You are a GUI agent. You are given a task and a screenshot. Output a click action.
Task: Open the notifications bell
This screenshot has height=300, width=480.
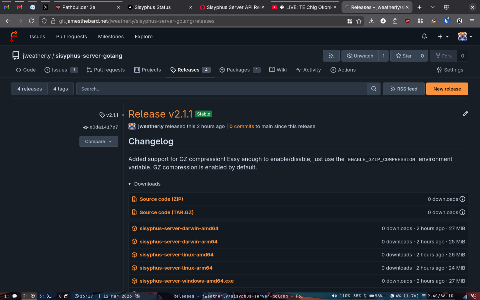coord(424,36)
